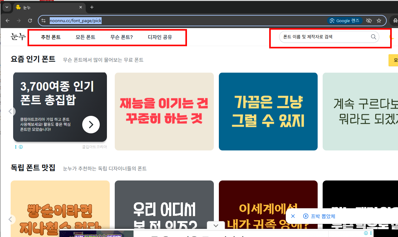Click the next arrow on the dark promo card

tap(91, 124)
